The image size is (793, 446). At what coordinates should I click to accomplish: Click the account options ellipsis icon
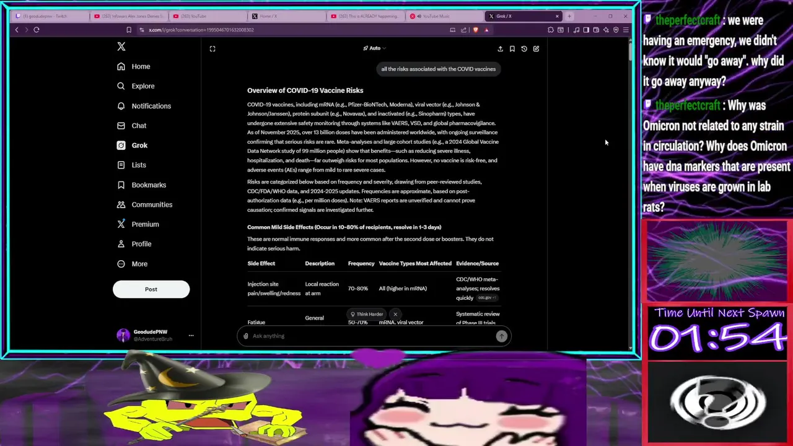coord(191,336)
